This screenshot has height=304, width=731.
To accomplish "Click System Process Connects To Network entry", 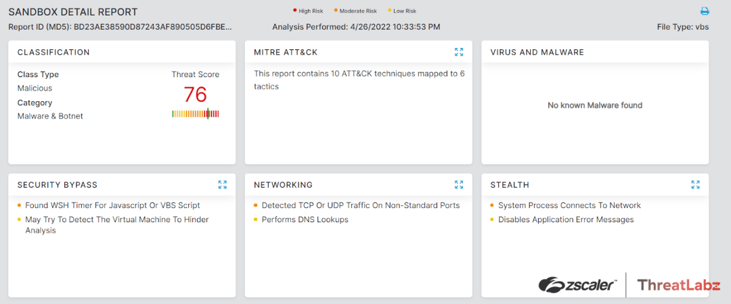I will click(x=569, y=205).
